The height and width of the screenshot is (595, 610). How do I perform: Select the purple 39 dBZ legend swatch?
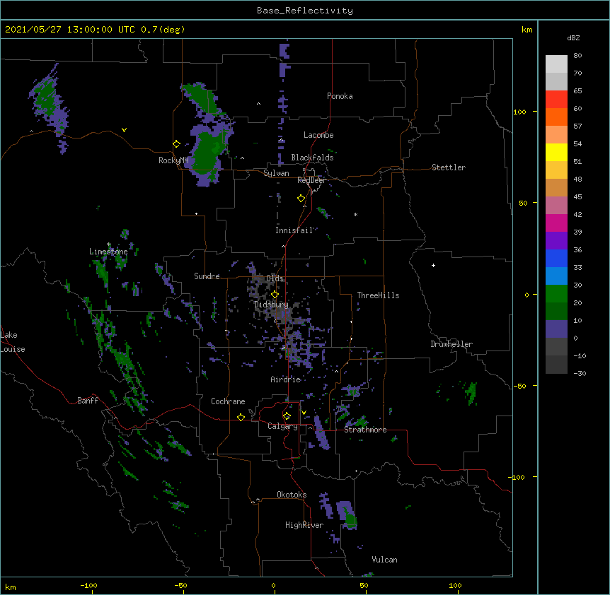point(556,241)
